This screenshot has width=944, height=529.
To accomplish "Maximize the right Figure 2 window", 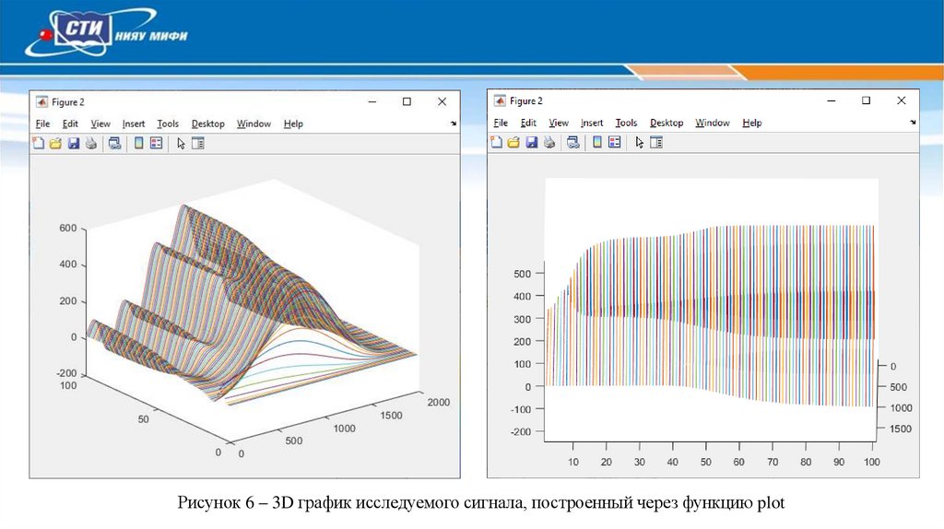I will 865,100.
